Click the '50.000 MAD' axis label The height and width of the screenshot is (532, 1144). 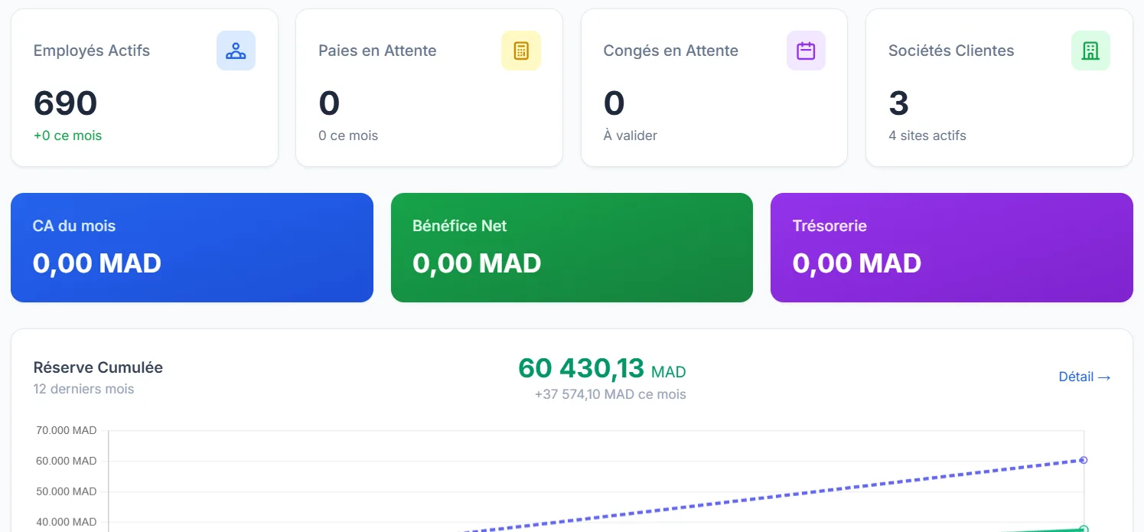point(67,491)
